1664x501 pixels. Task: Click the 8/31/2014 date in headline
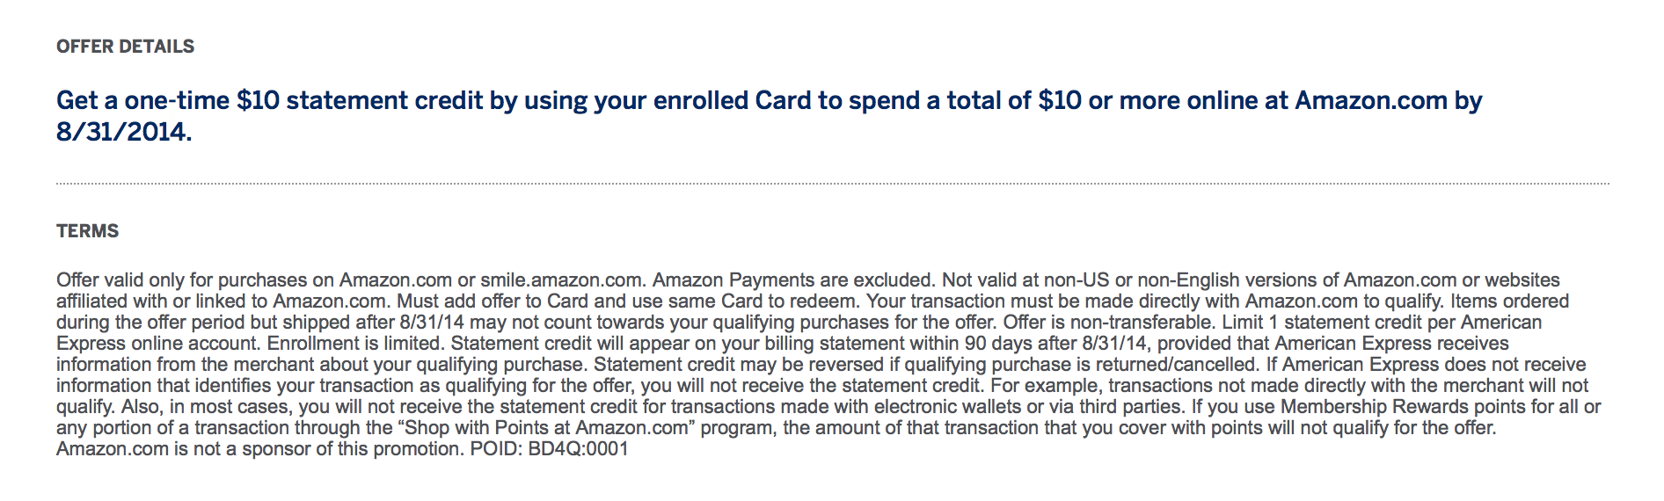coord(124,133)
